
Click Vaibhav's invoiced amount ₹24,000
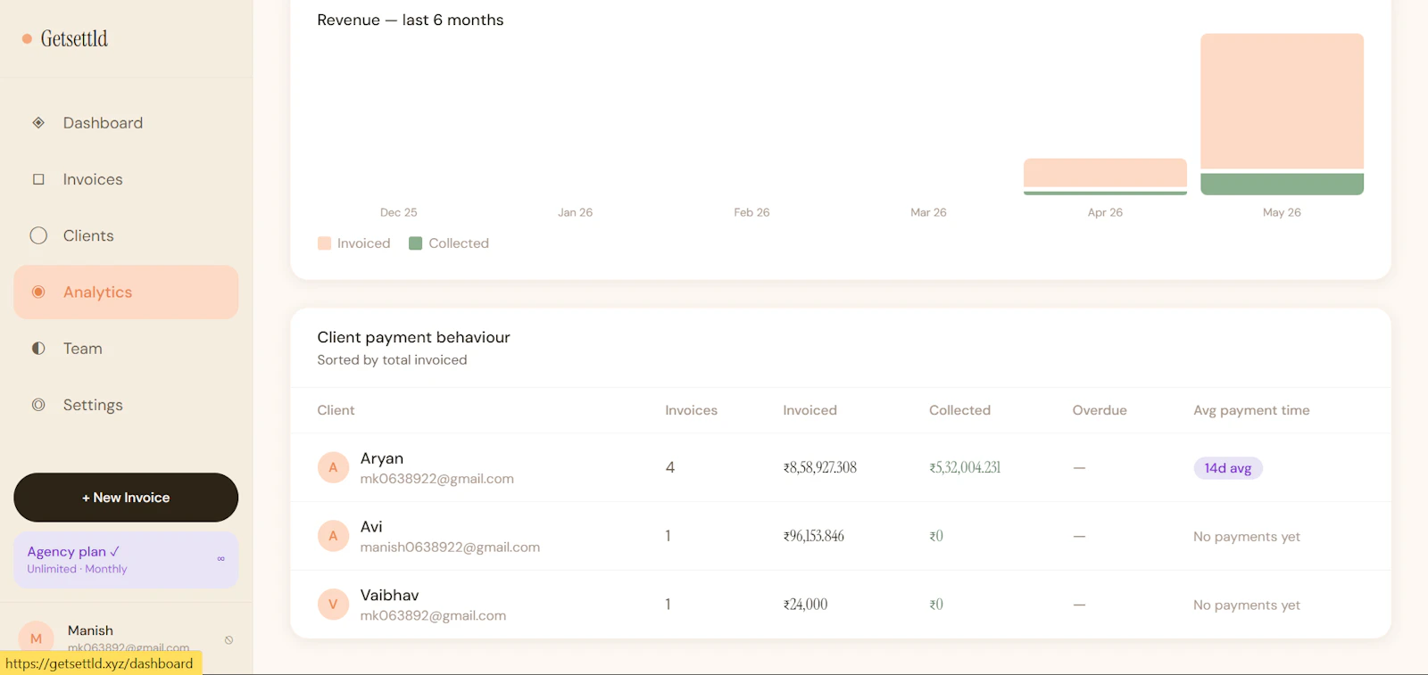(805, 605)
